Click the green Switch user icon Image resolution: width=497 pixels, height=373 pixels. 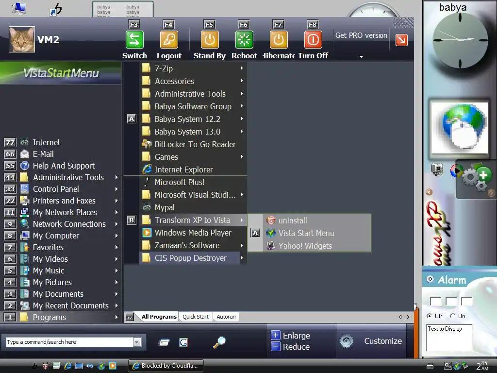pyautogui.click(x=134, y=40)
